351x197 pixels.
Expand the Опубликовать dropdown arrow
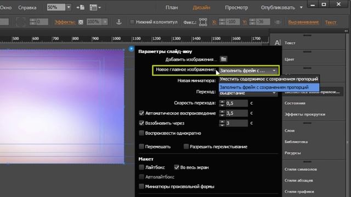(x=301, y=8)
